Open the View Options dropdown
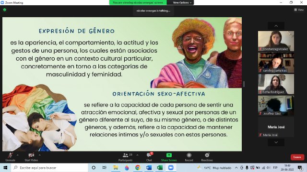This screenshot has width=307, height=172. (182, 2)
